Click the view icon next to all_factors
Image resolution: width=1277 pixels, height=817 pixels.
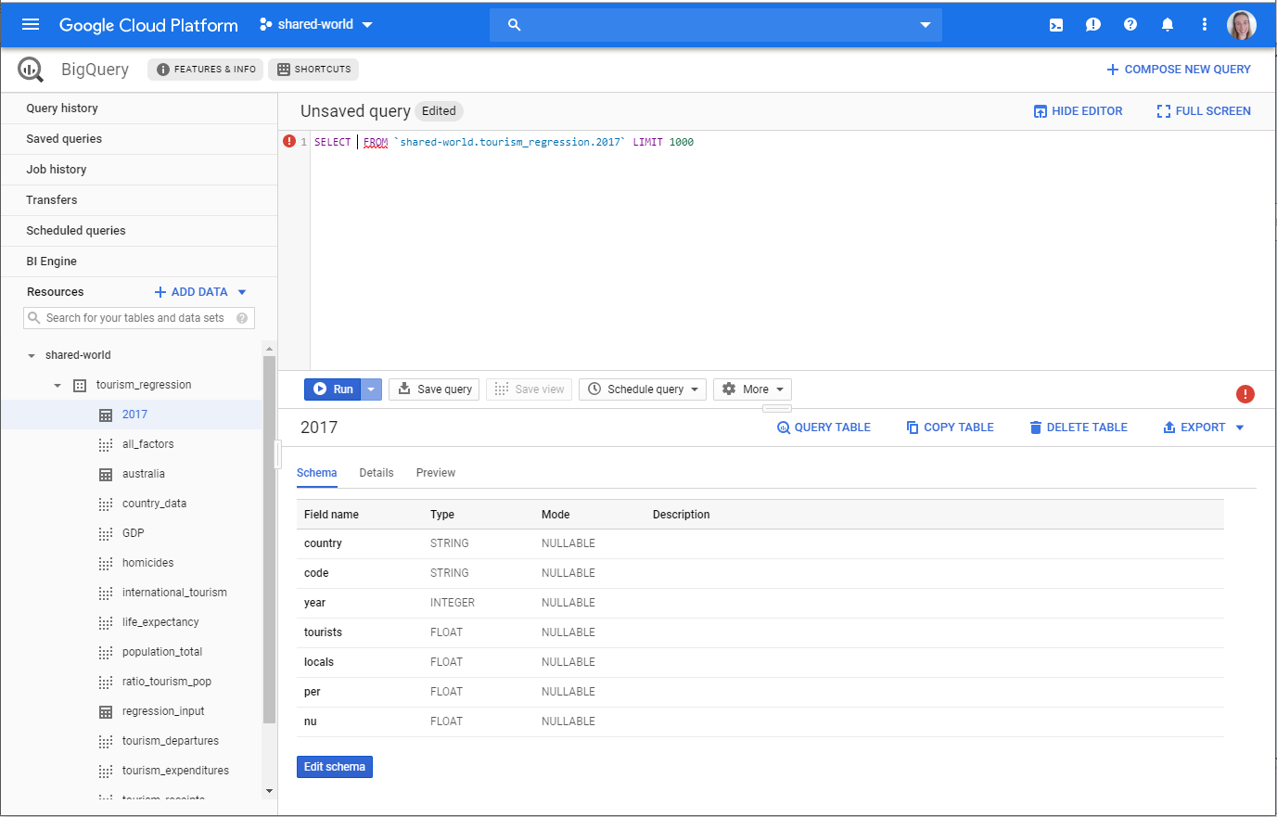[x=106, y=444]
